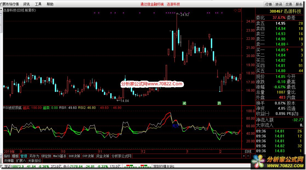Image resolution: width=306 pixels, height=170 pixels.
Task: Click the 开弹幕 button
Action: click(x=9, y=161)
